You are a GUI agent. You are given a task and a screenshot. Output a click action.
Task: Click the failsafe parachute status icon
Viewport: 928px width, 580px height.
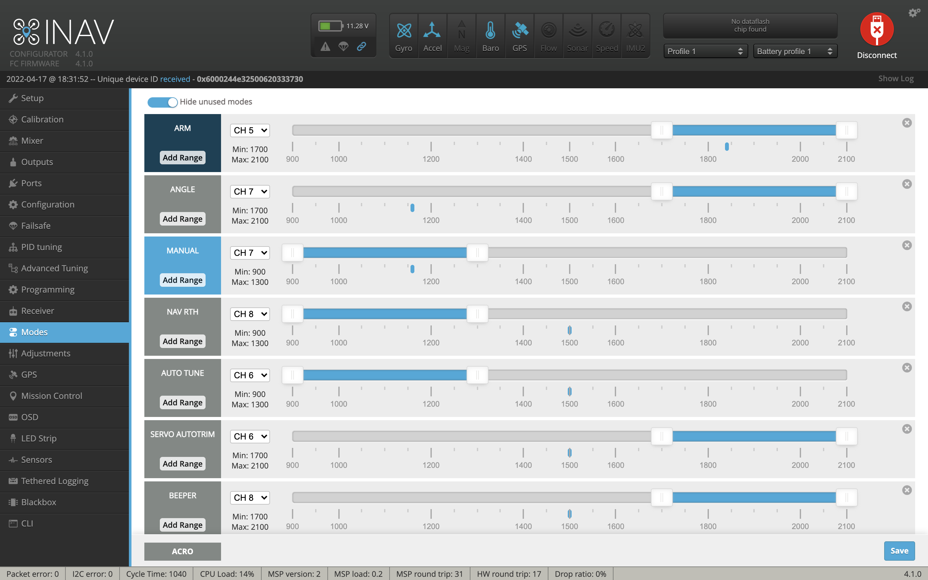[x=343, y=47]
